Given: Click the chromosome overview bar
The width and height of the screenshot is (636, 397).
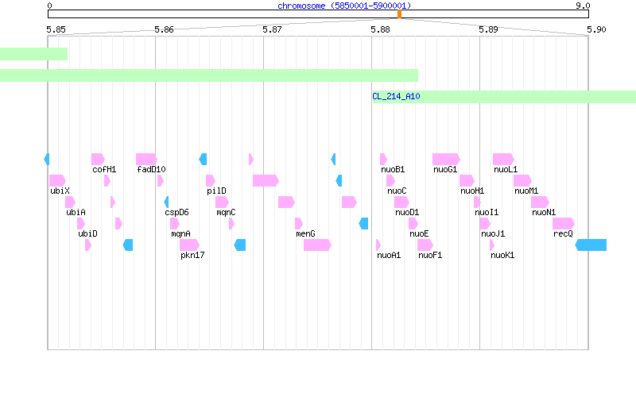Looking at the screenshot, I should pyautogui.click(x=318, y=14).
